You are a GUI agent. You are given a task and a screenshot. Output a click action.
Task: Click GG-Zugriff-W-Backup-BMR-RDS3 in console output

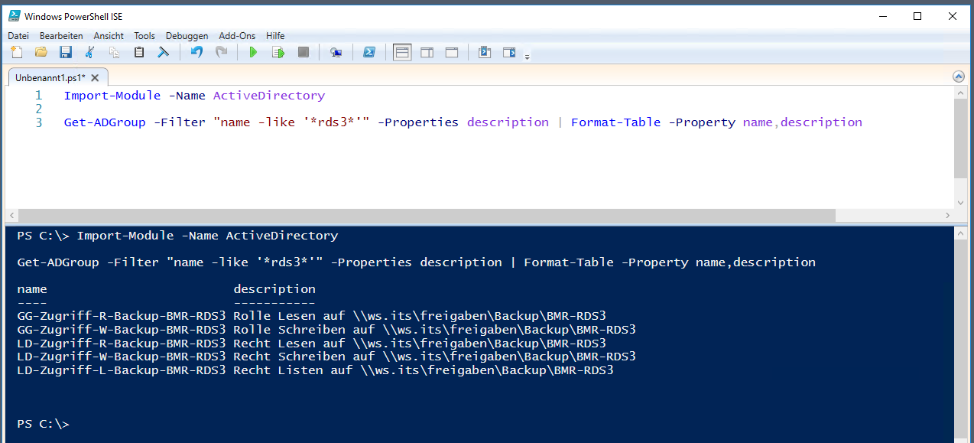(x=122, y=330)
